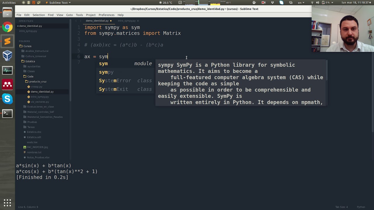The image size is (374, 210).
Task: Click the FAC_INGYCIEN.jpg image icon
Action: [x=25, y=147]
